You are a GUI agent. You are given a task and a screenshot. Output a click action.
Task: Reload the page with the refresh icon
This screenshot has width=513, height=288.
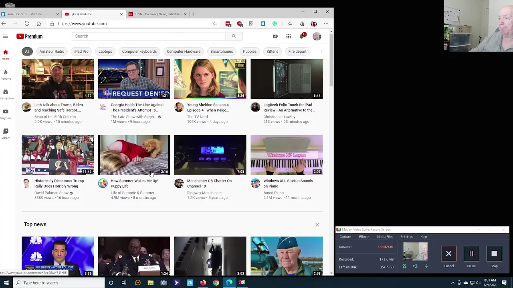coord(27,24)
